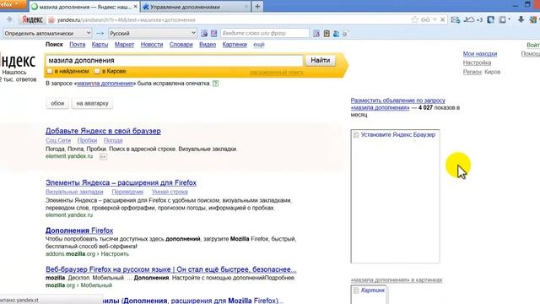Open a new tab with plus button
540x304 pixels.
click(x=257, y=7)
